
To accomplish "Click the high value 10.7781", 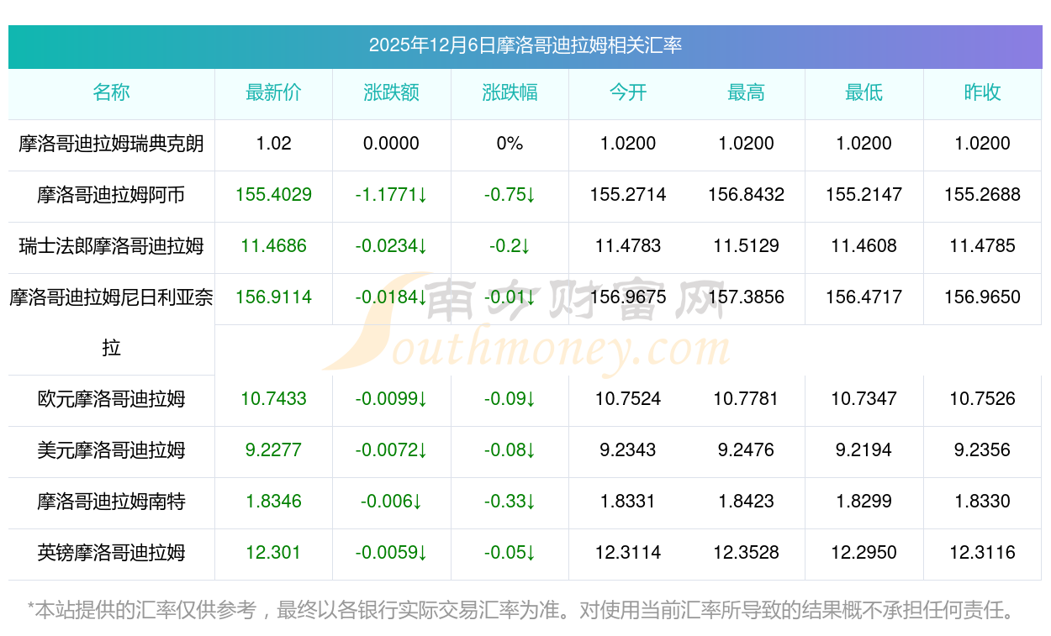I will (x=747, y=399).
